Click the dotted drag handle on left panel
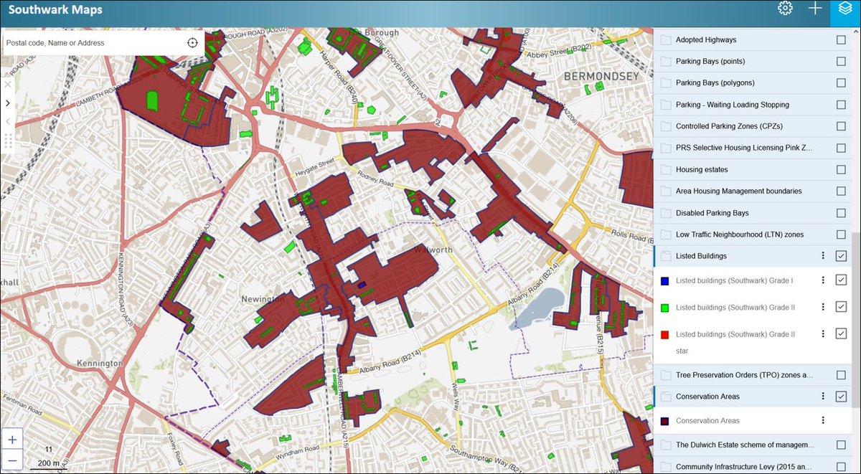 [x=8, y=141]
